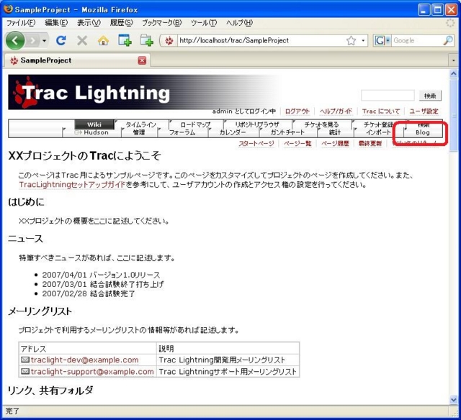Bookmark this page with the star icon
Screen dimensions: 461x420
click(351, 40)
